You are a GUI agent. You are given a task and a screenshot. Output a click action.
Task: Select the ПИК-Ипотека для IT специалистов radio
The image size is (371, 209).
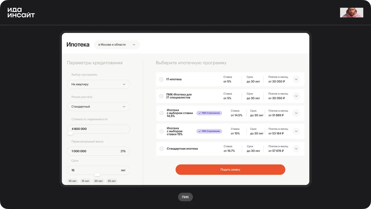point(161,96)
